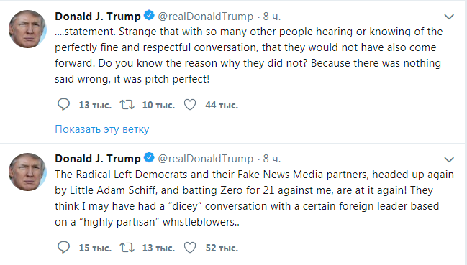Like the tweet with 52 тыс. likes

click(x=190, y=248)
